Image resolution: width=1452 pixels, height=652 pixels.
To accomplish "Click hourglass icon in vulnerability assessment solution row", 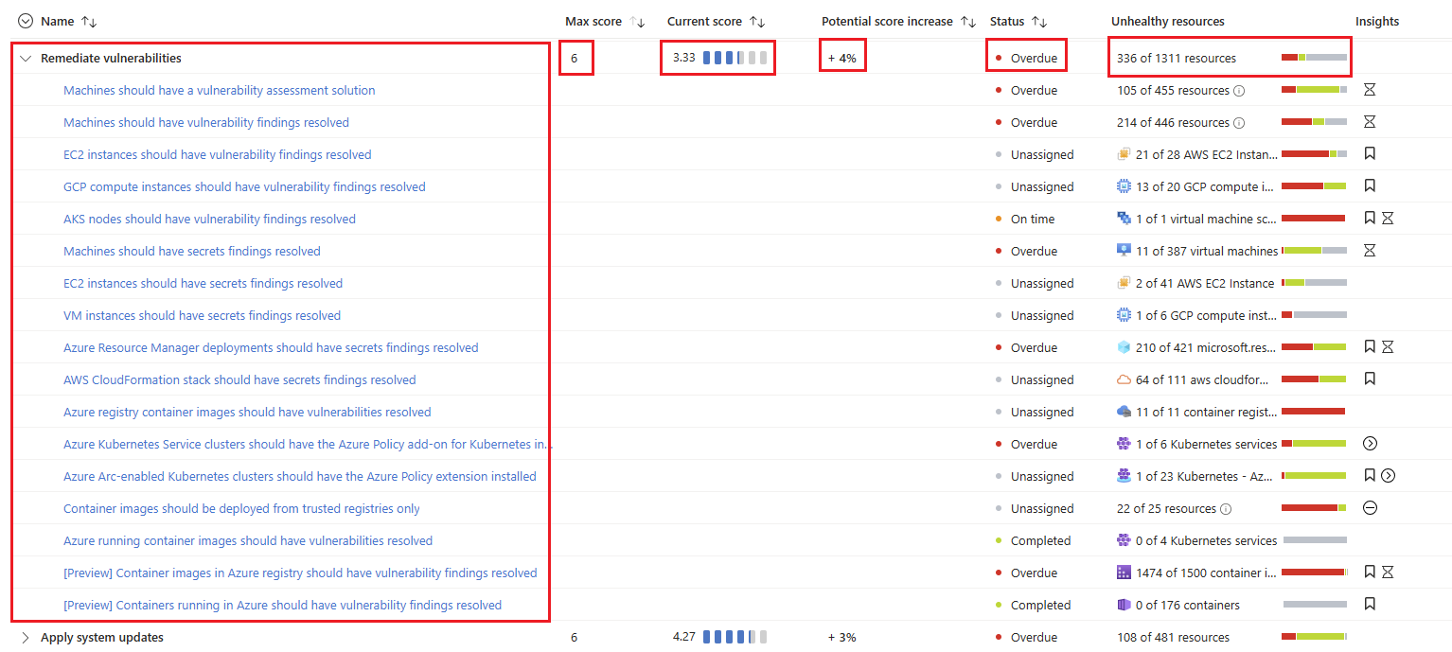I will [1370, 90].
